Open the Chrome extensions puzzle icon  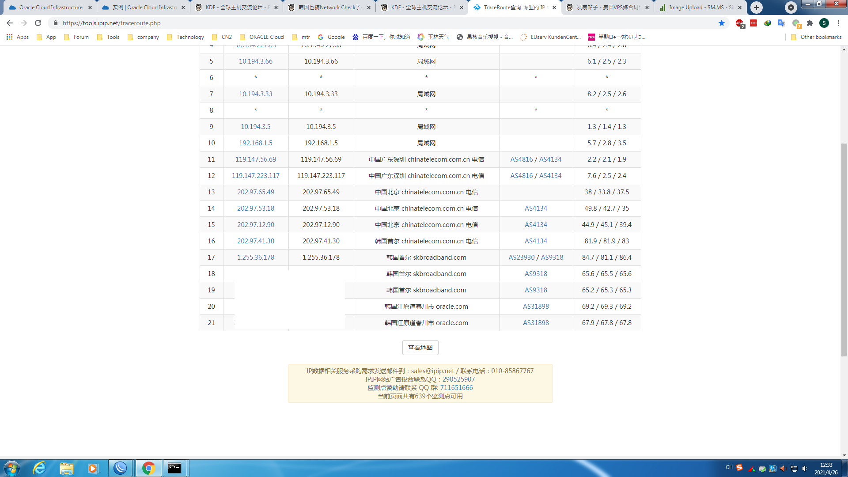coord(810,23)
